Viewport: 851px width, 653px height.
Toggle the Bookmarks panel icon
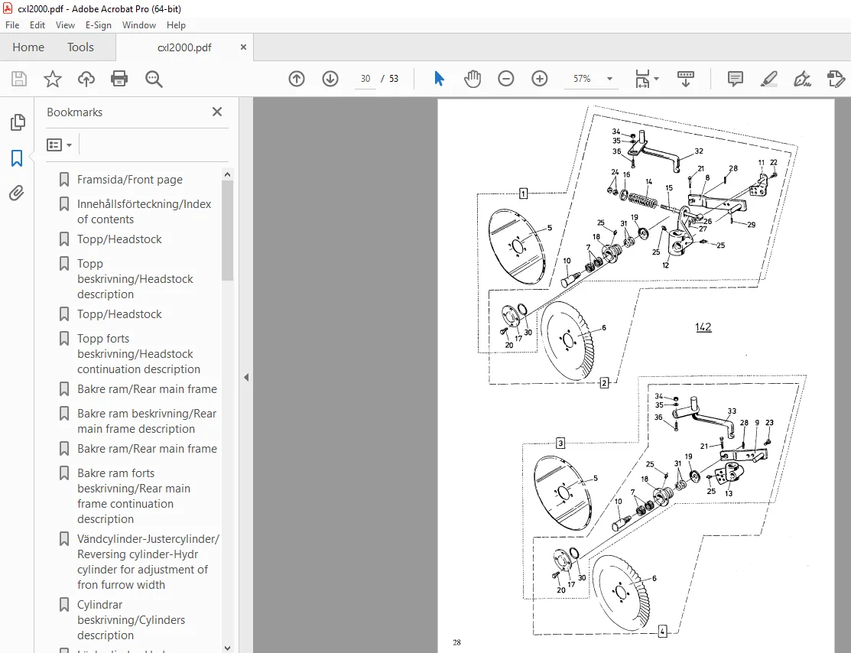tap(17, 158)
